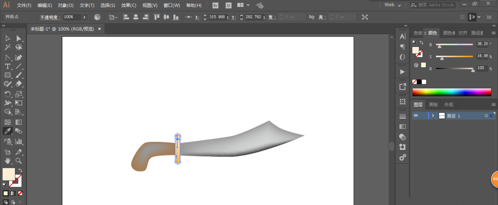Select the Type tool in the toolbox
Screen dimensions: 498x205
point(8,66)
